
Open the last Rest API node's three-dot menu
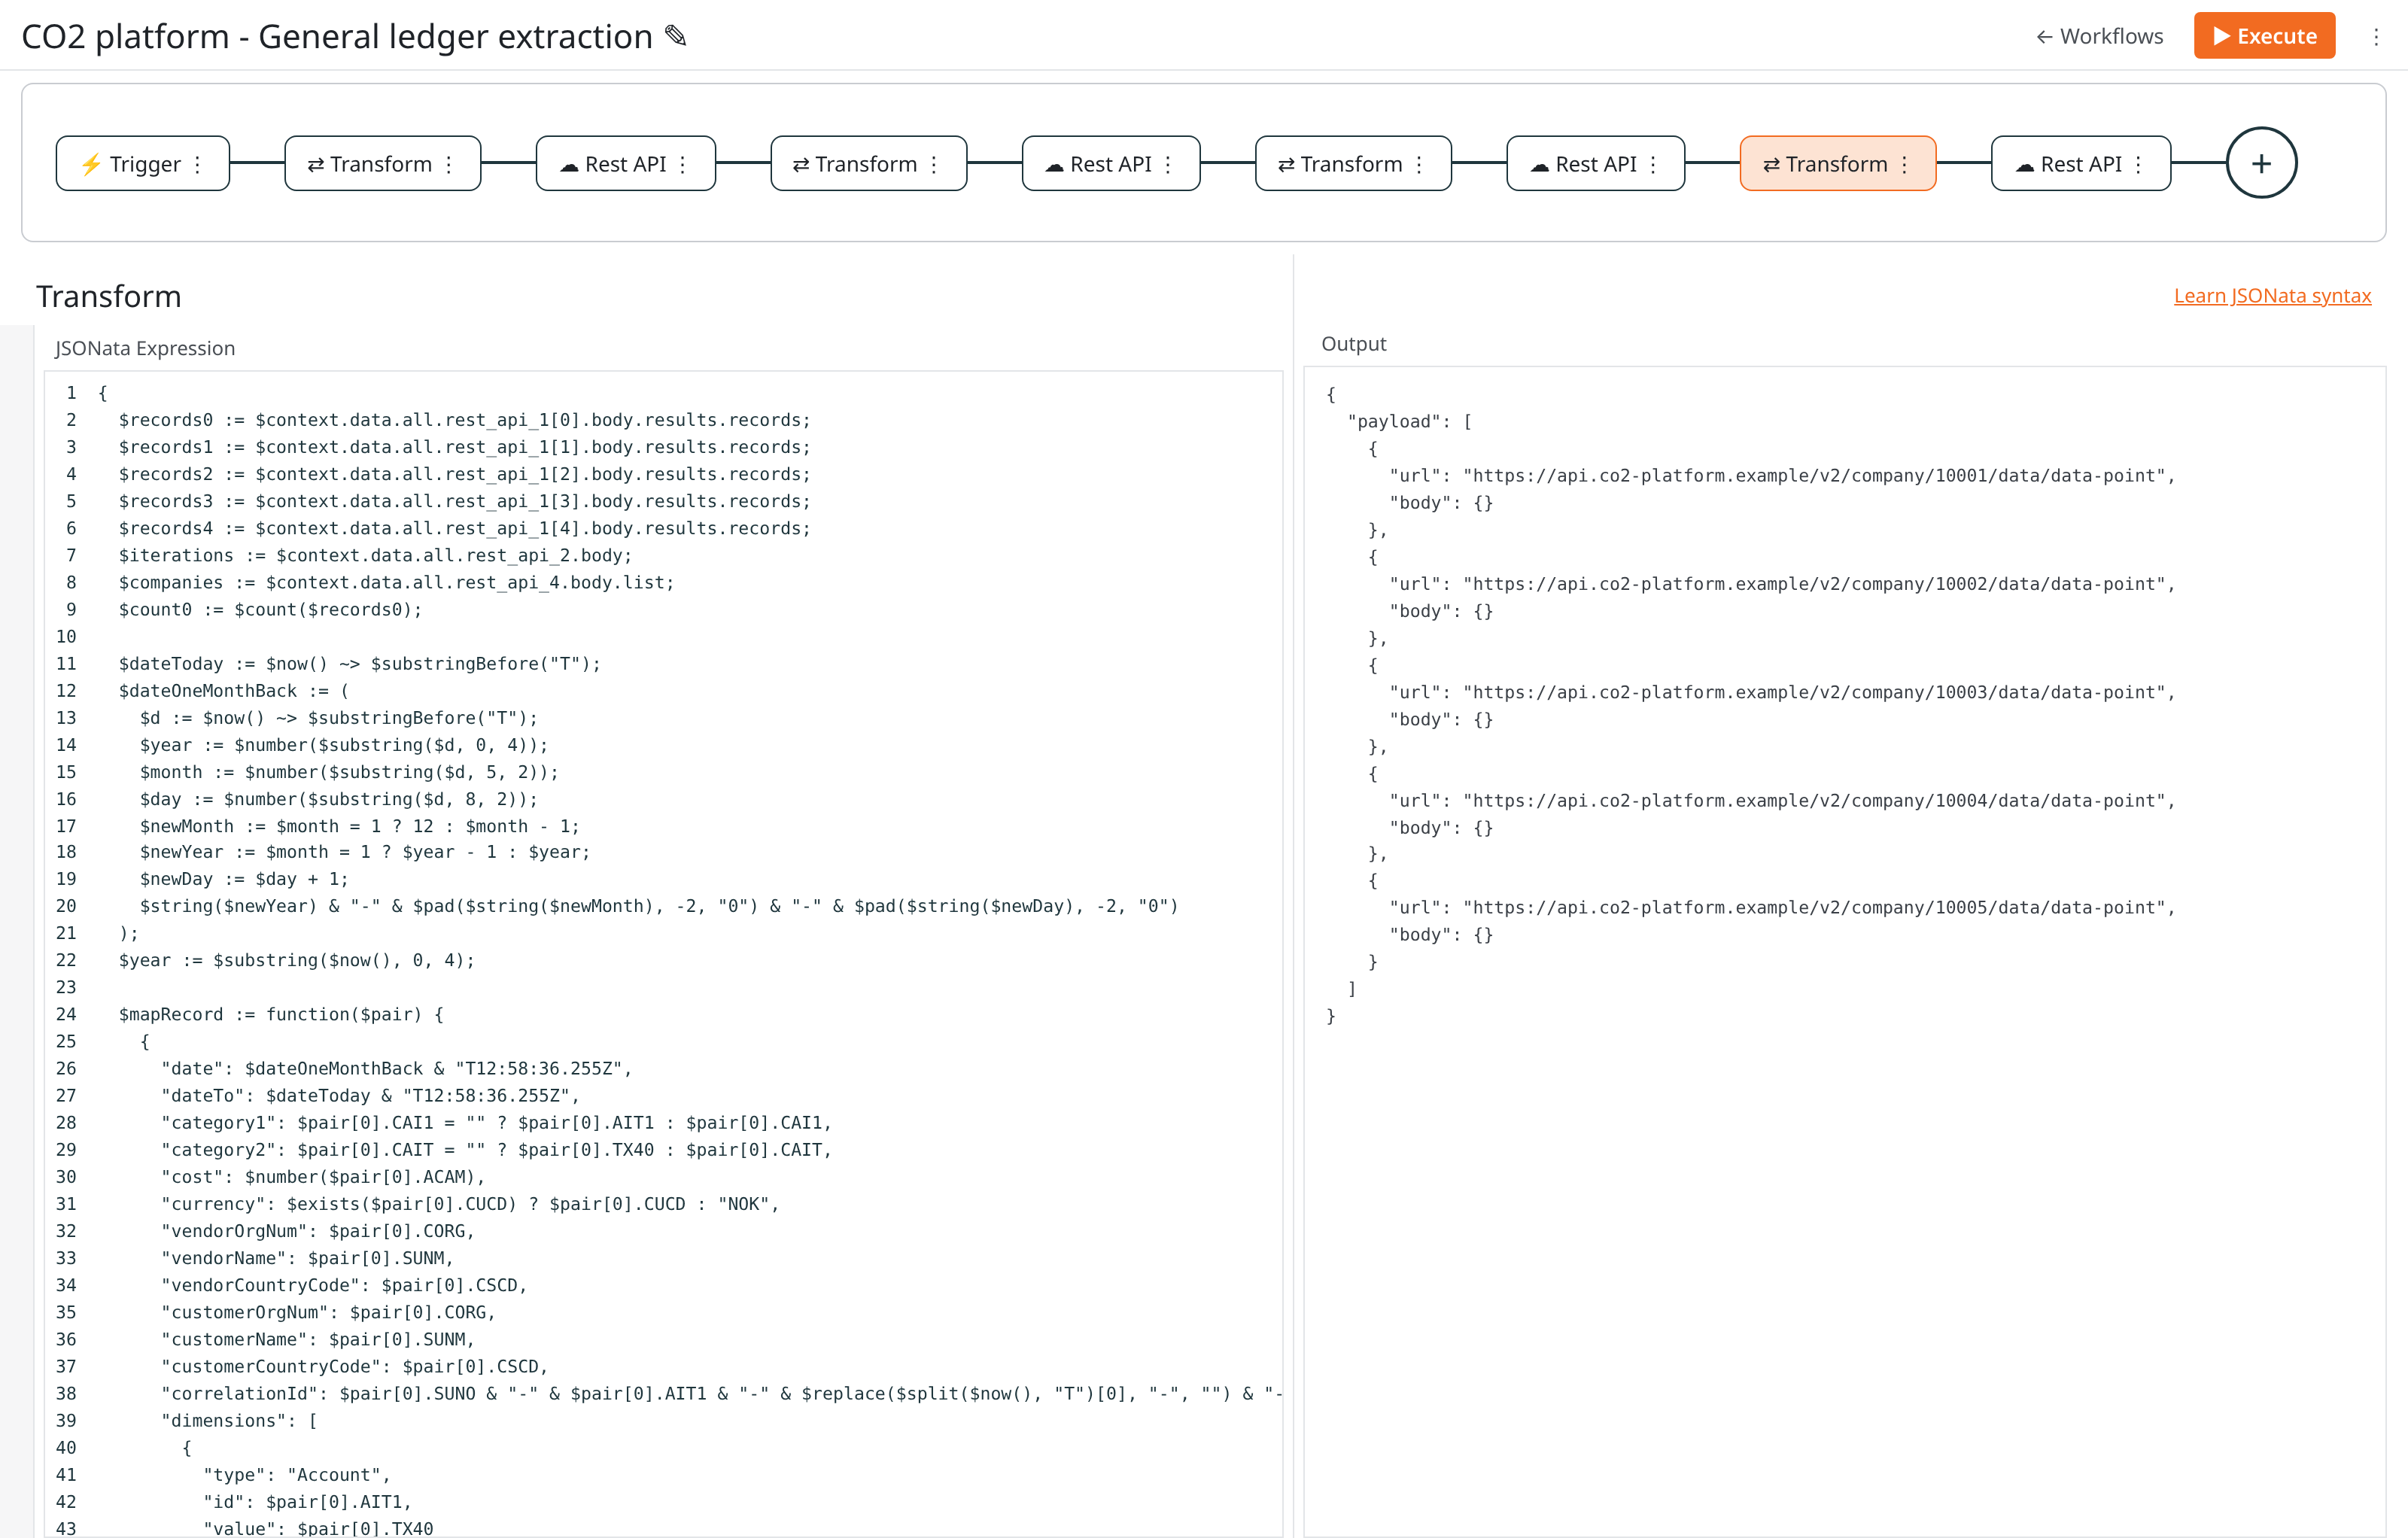coord(2138,164)
